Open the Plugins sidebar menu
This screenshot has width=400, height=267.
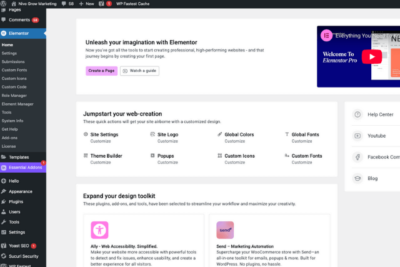click(16, 202)
